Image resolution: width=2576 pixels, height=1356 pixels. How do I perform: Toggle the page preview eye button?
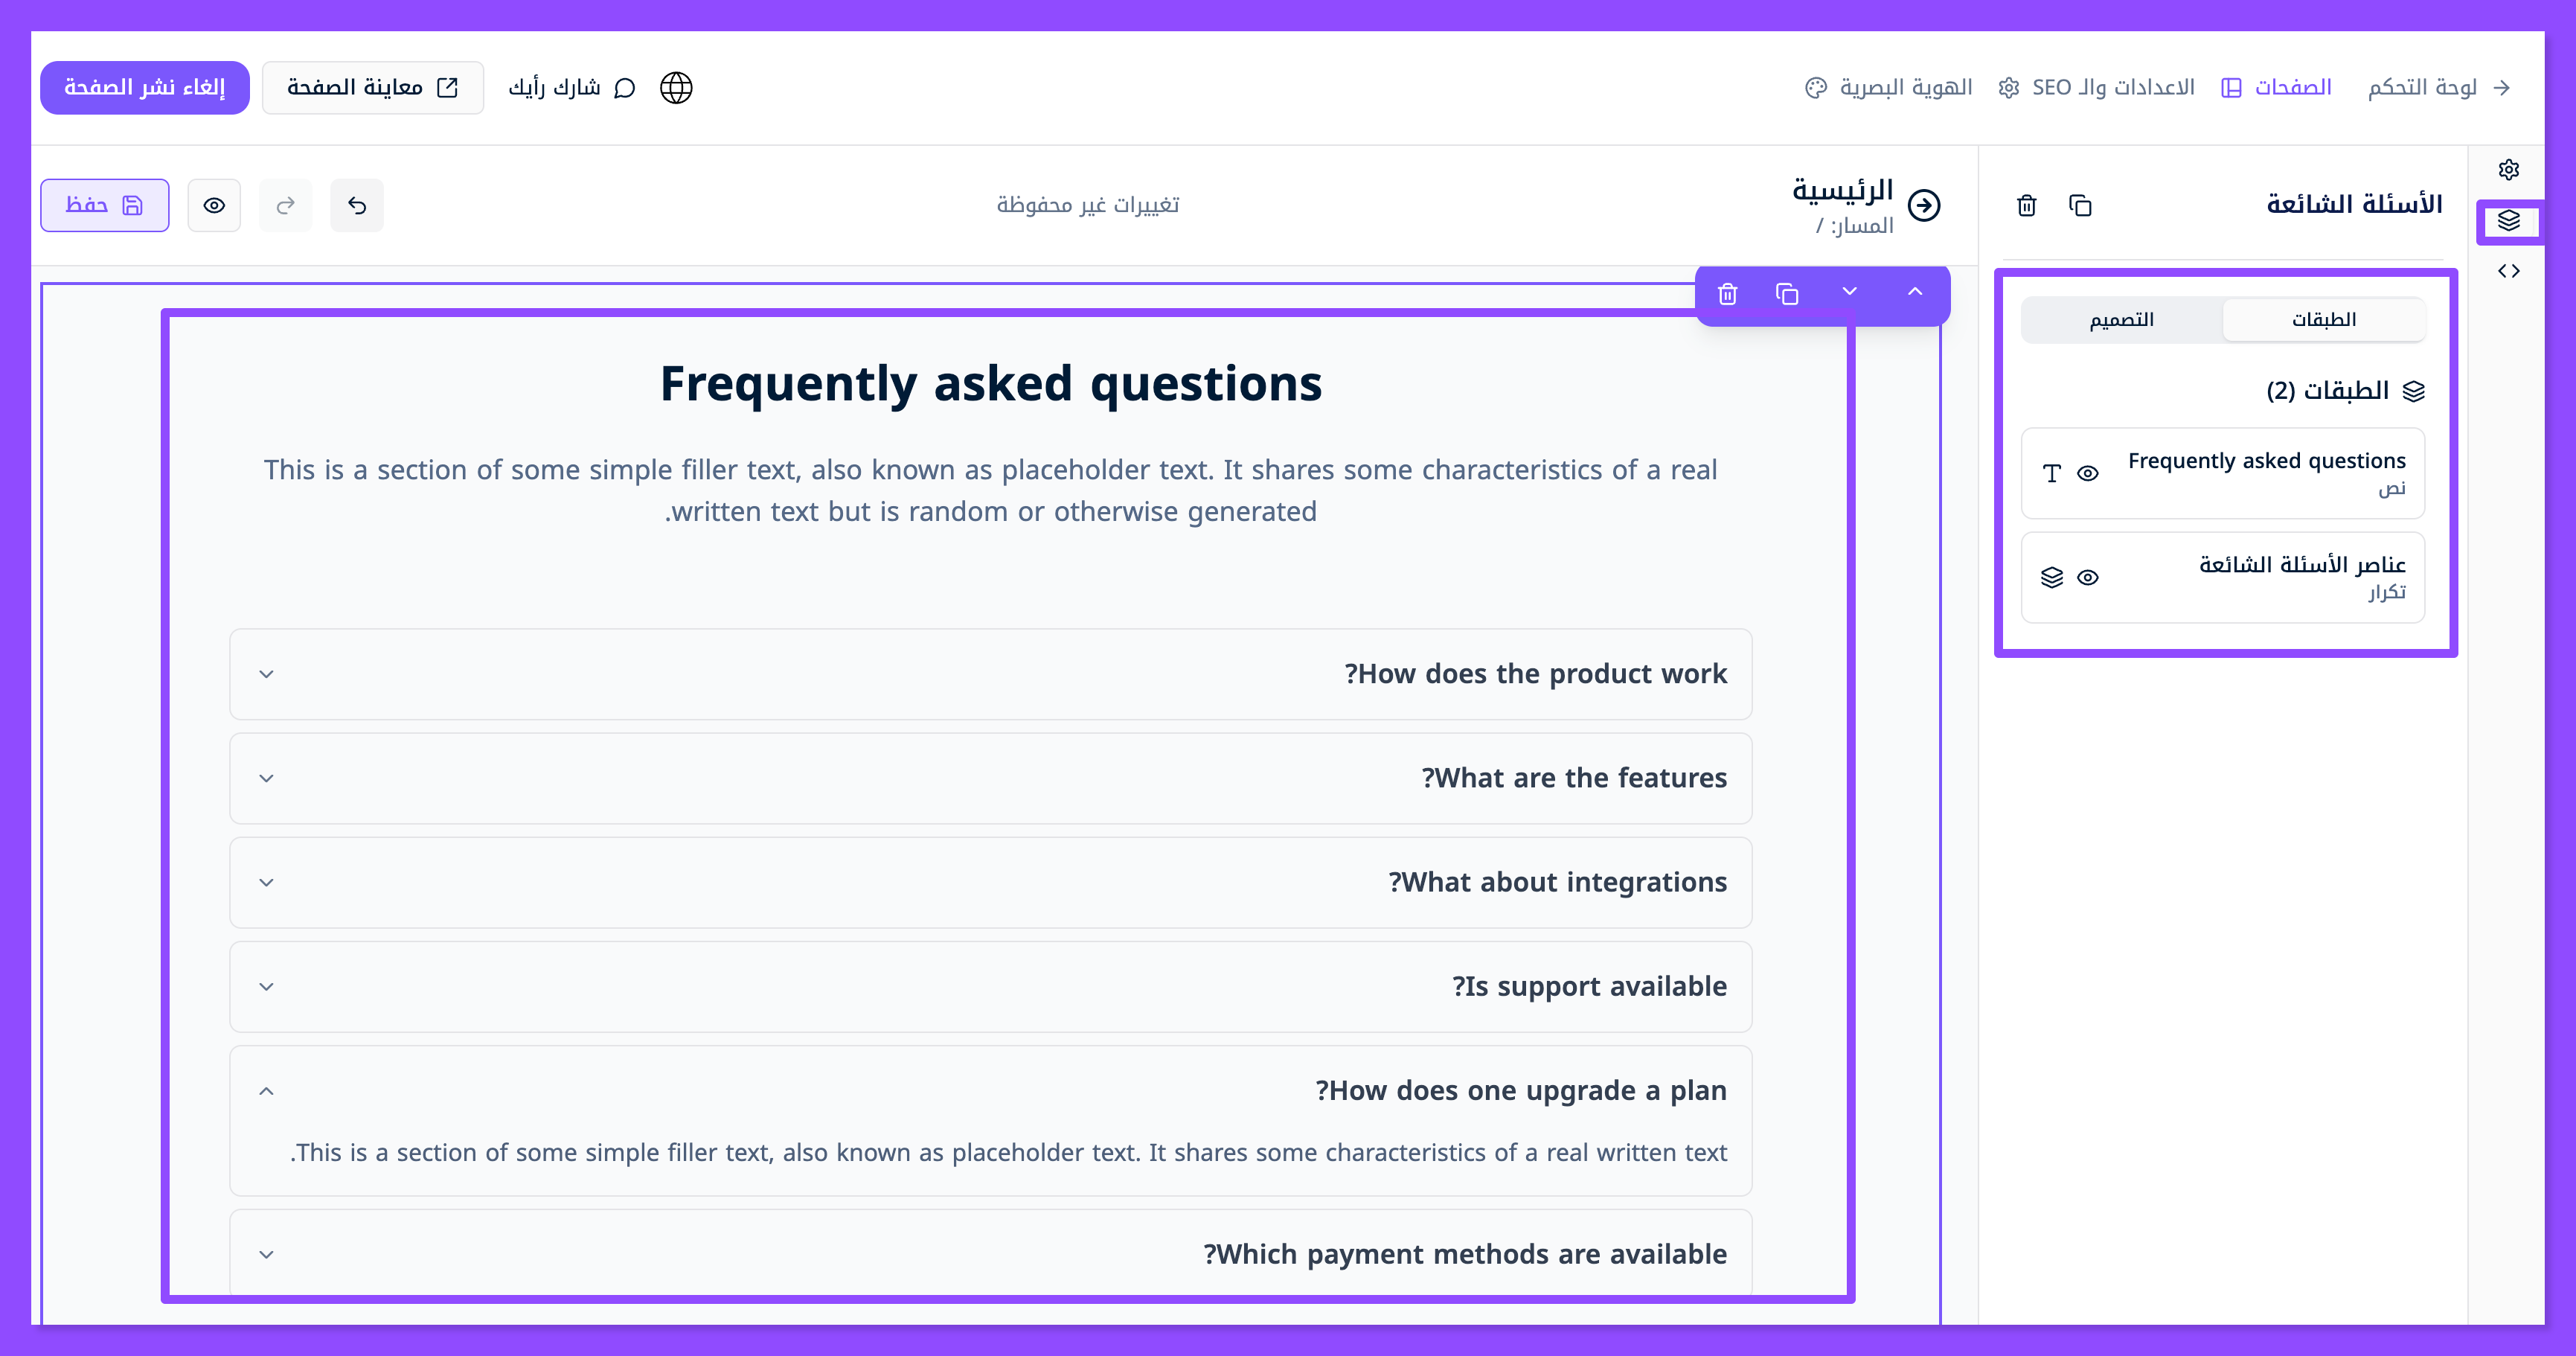pos(214,206)
